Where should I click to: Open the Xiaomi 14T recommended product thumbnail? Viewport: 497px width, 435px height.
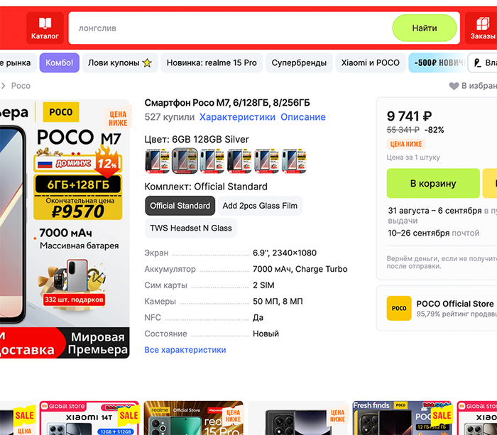coord(89,418)
